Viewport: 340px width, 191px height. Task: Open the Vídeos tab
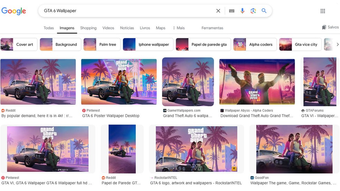(x=108, y=28)
